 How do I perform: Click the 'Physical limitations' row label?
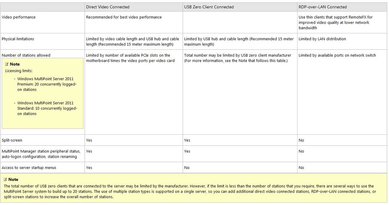click(x=18, y=39)
